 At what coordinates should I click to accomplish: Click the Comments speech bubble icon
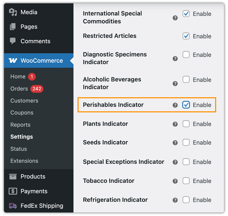13,41
